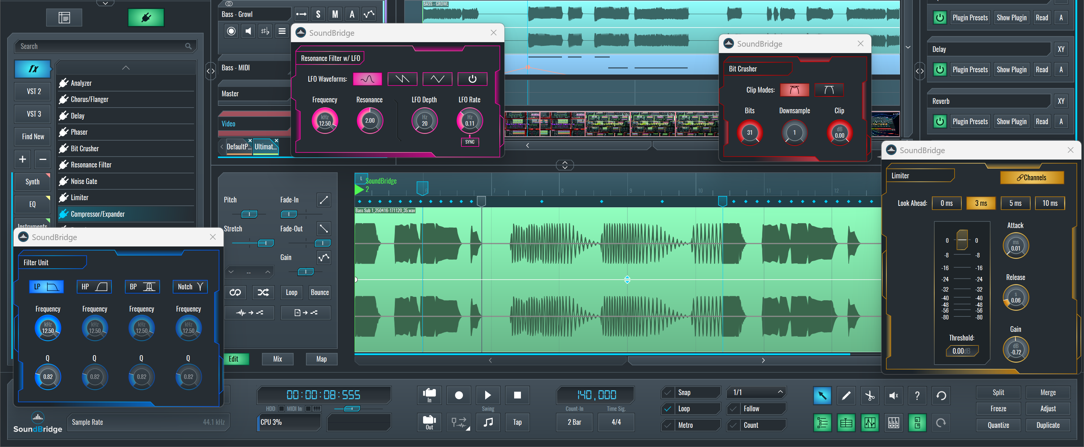This screenshot has height=447, width=1084.
Task: Click the metronome note icon under Swing
Action: pos(488,422)
